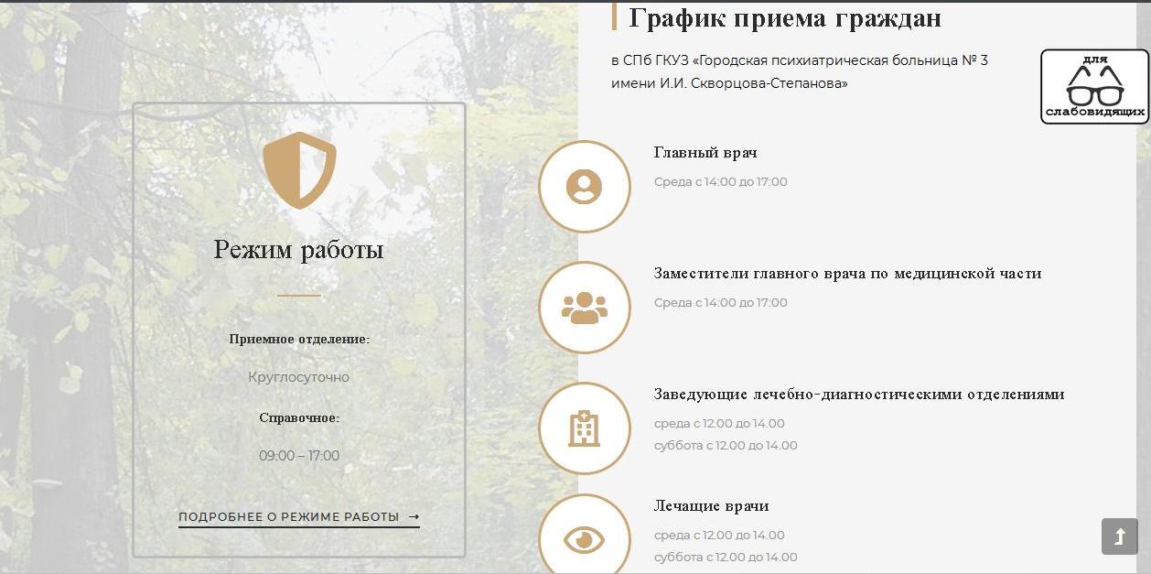
Task: Click the Круглосуточно text
Action: [x=299, y=377]
